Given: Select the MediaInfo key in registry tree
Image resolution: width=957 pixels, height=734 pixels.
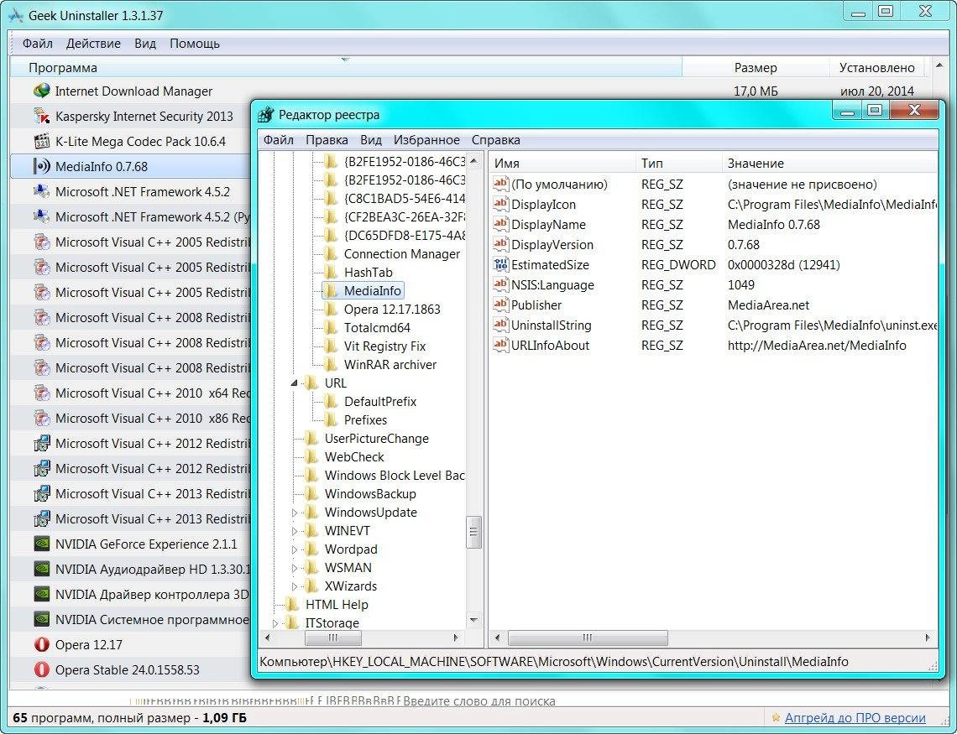Looking at the screenshot, I should [x=372, y=290].
